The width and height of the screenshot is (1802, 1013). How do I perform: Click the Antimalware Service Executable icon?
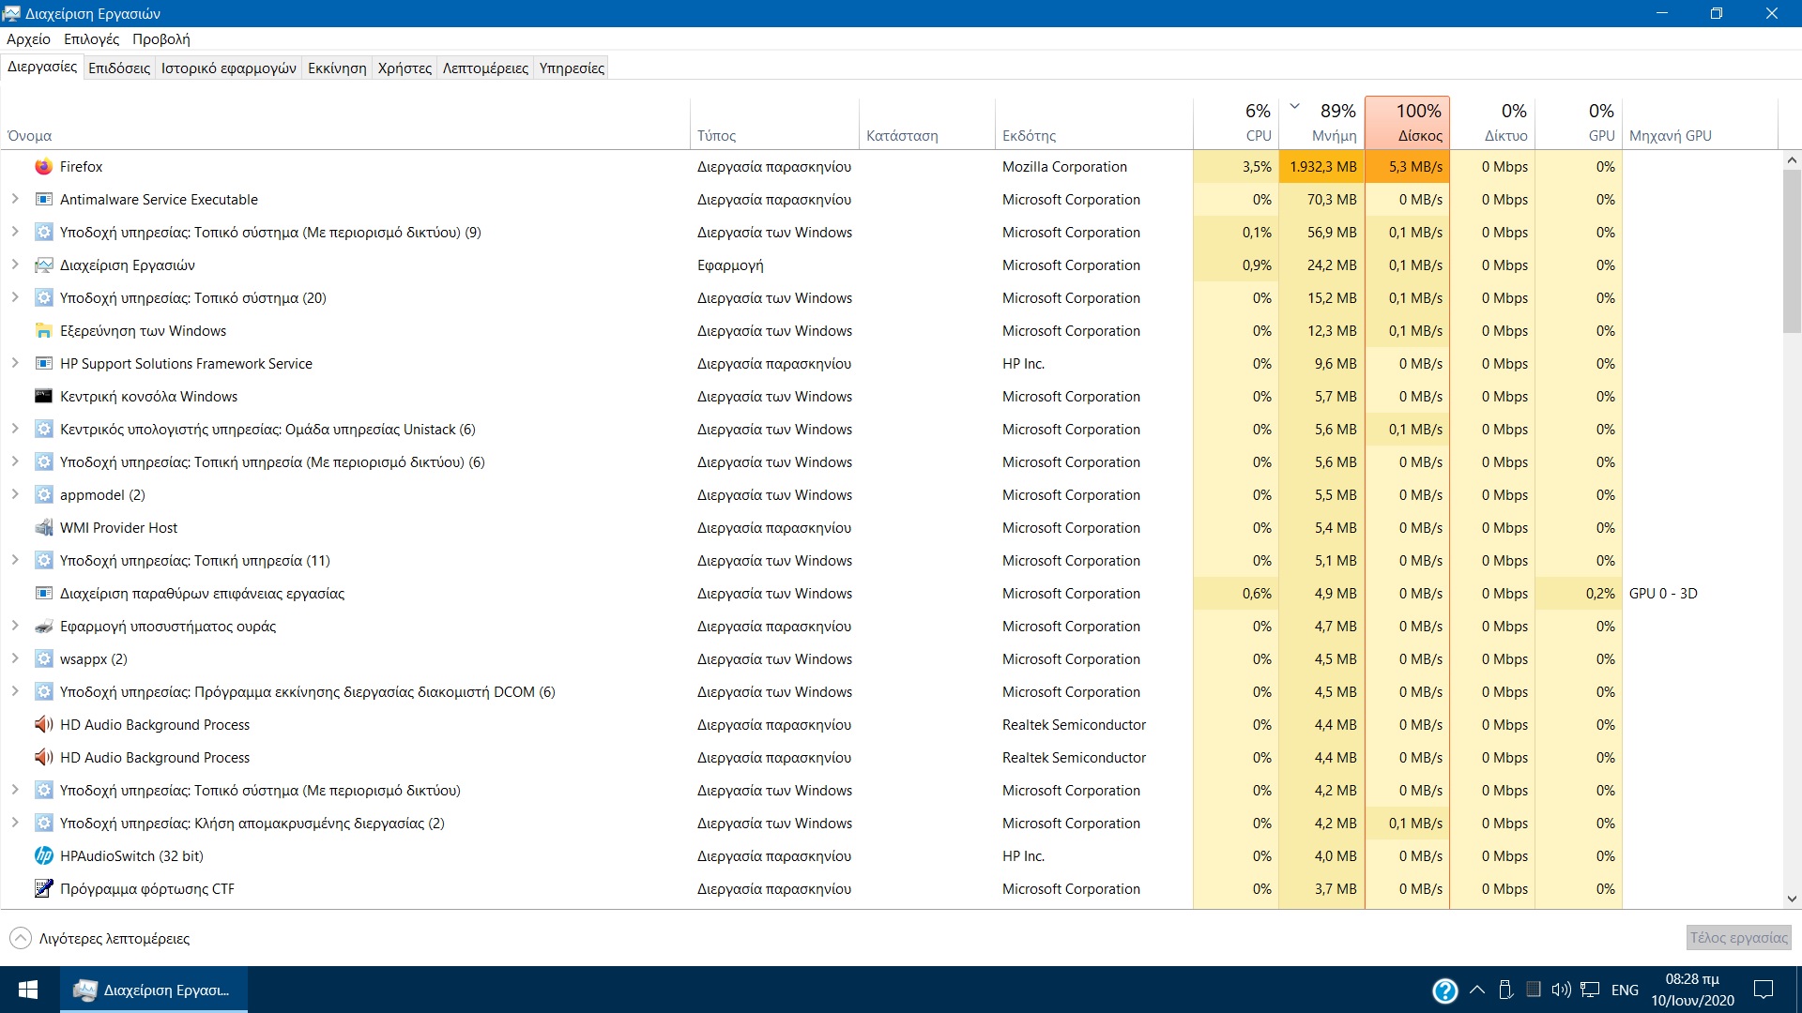tap(43, 200)
